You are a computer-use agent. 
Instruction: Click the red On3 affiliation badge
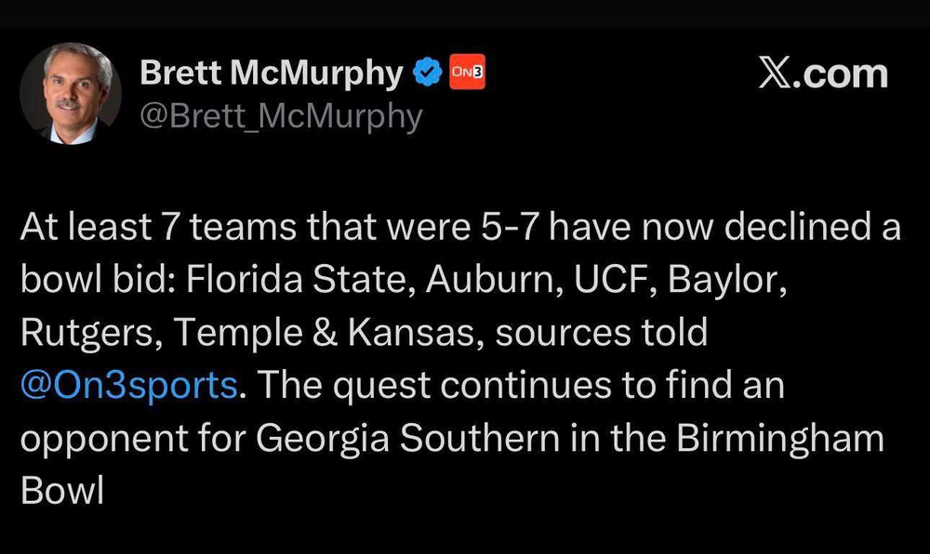[468, 73]
